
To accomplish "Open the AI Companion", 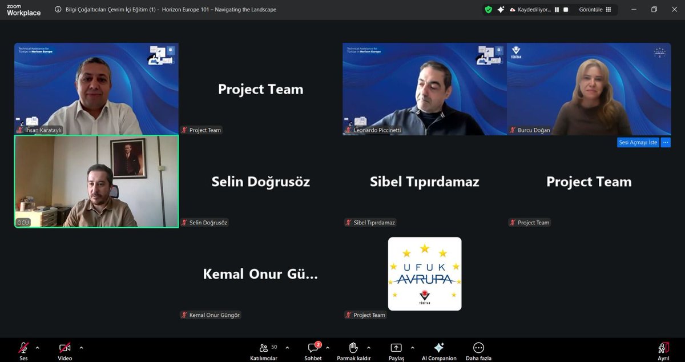I will pyautogui.click(x=439, y=351).
